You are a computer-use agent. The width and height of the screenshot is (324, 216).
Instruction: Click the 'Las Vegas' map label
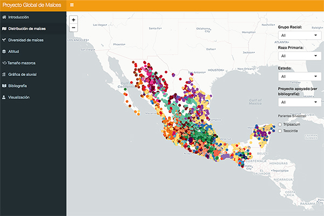pos(100,25)
